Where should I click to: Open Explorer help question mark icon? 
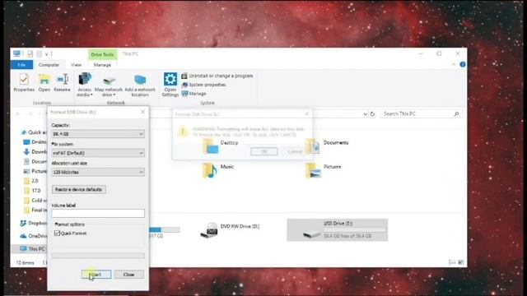(x=463, y=64)
